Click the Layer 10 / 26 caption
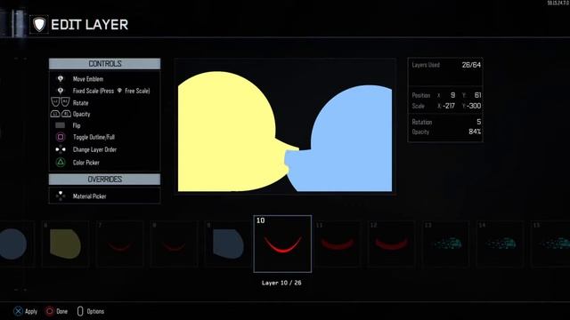The image size is (570, 320). [x=281, y=283]
